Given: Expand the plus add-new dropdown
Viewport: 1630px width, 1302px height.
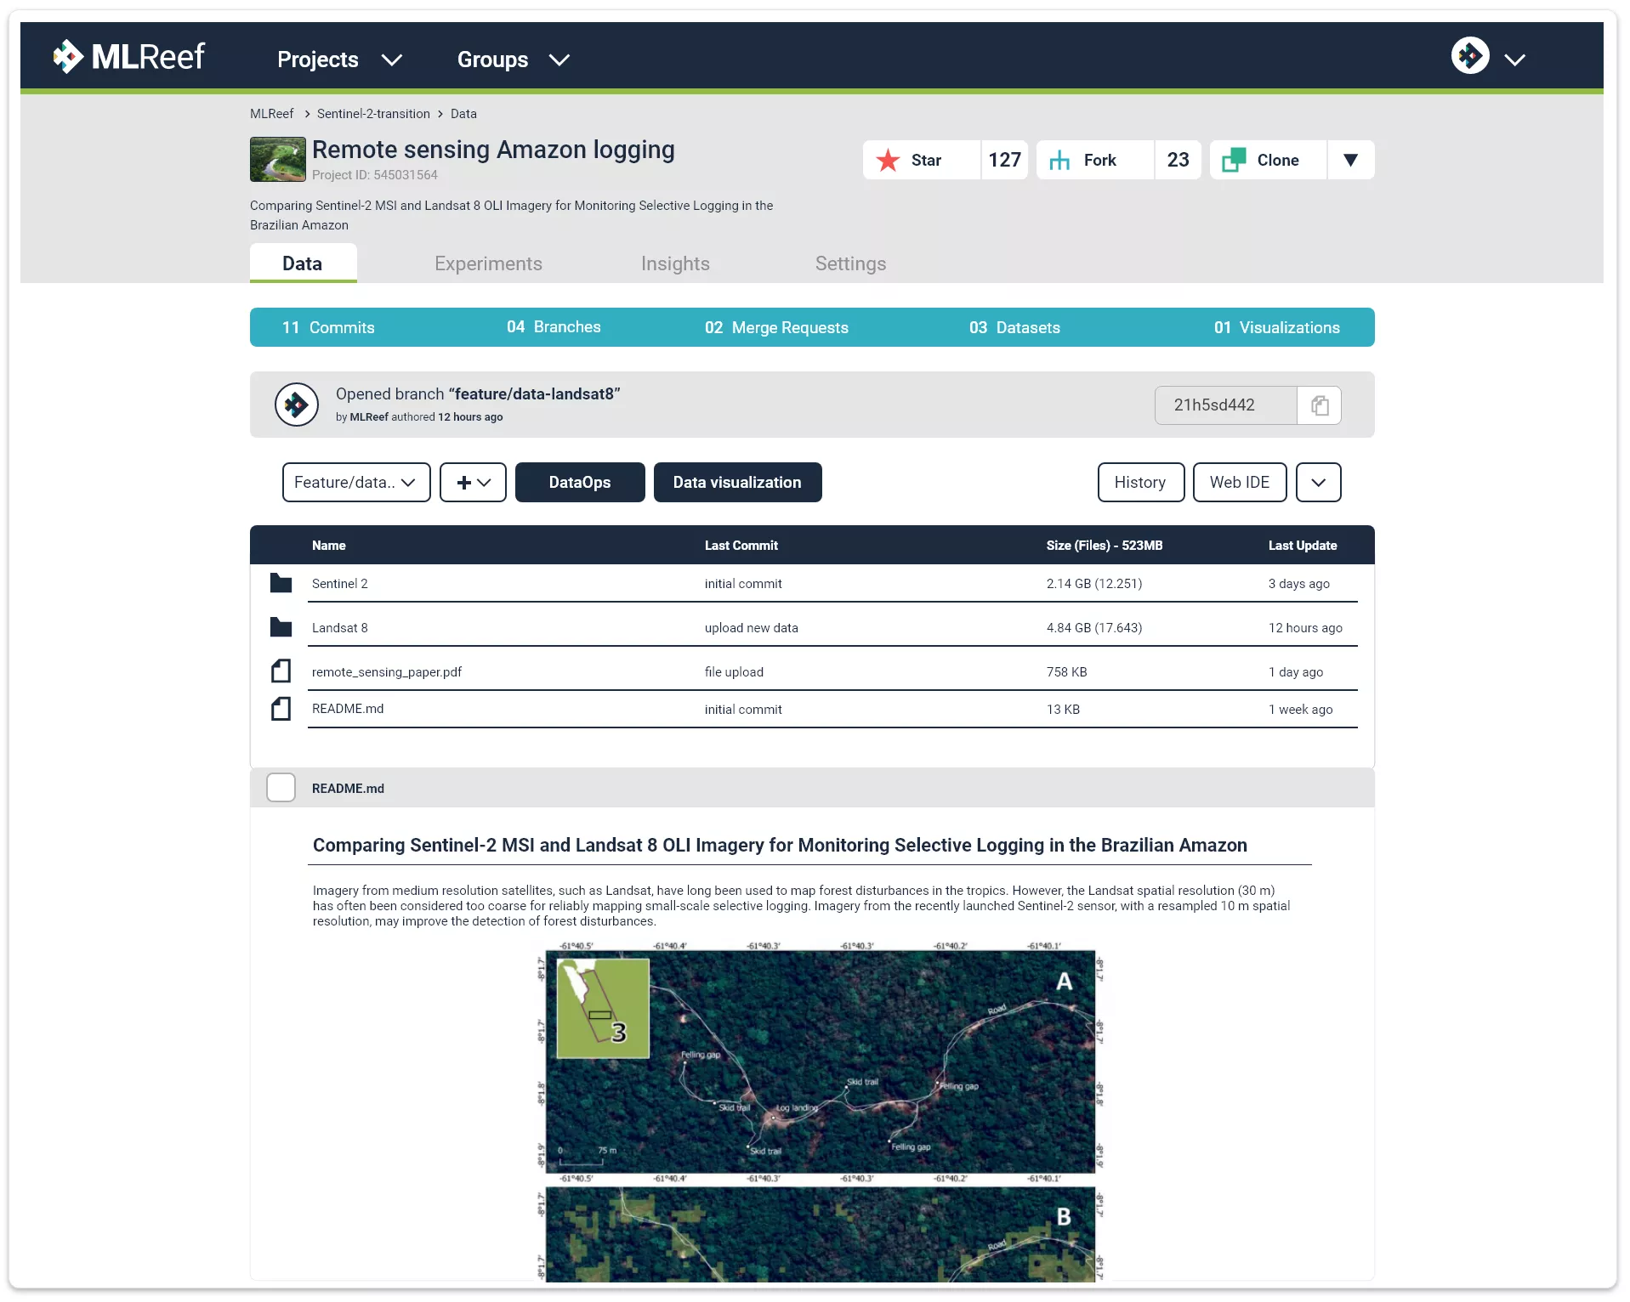Looking at the screenshot, I should click(x=473, y=483).
